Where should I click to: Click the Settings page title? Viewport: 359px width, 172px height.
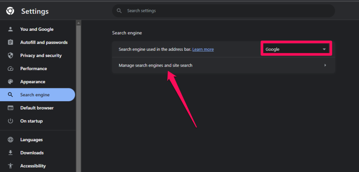click(35, 11)
